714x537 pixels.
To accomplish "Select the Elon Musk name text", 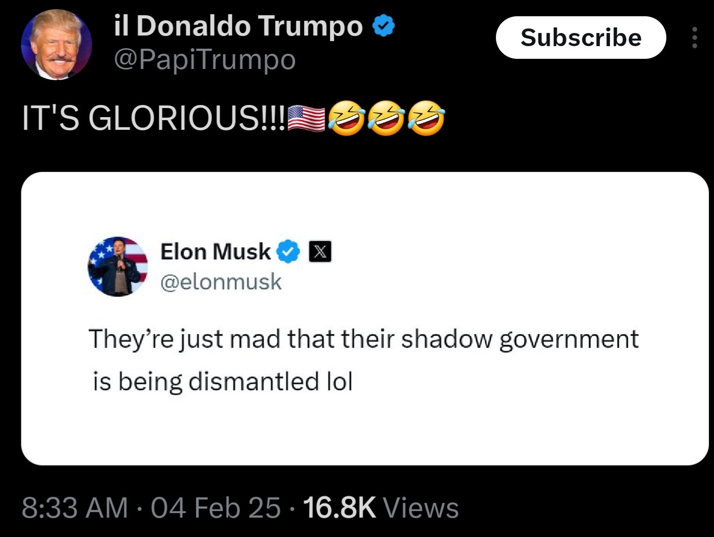I will [216, 252].
